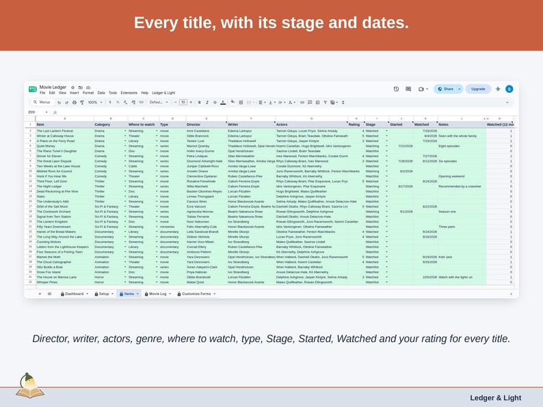543x407 pixels.
Task: Switch to the Dashboard sheet tab
Action: pyautogui.click(x=74, y=294)
